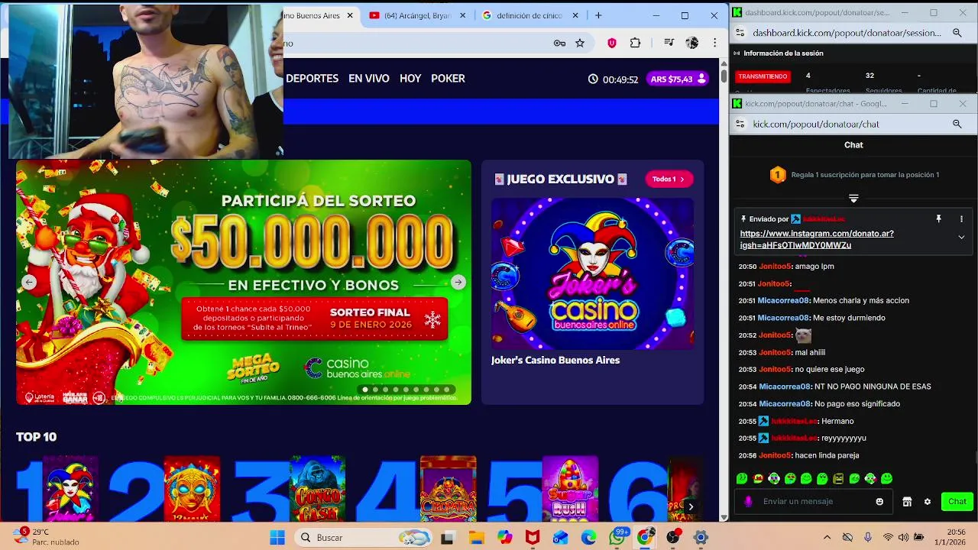Click the purple microphone icon in chat box
Viewport: 978px width, 550px height.
coord(748,501)
